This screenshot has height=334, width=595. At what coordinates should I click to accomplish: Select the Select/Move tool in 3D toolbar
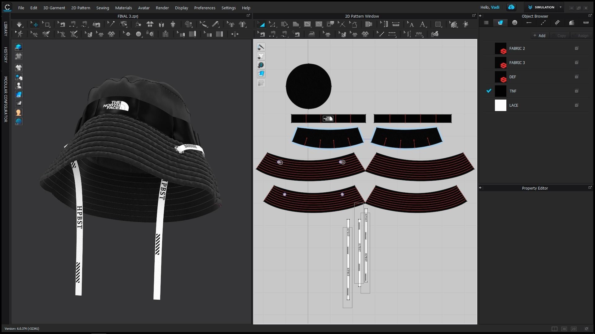[34, 24]
